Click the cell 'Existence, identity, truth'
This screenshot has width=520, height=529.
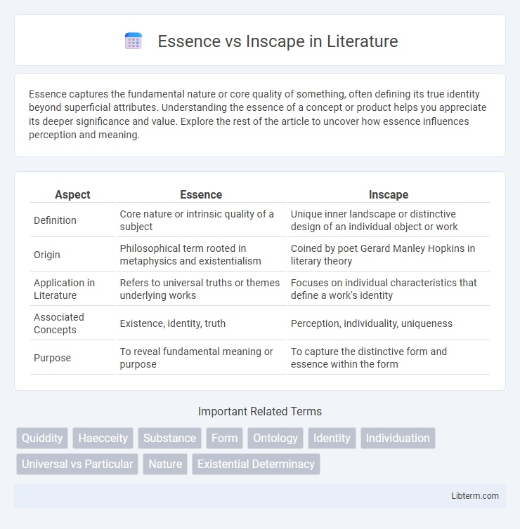(201, 323)
